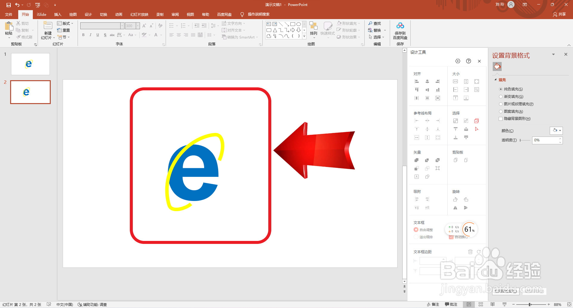Click Replace (替换) button
This screenshot has height=308, width=573.
click(x=375, y=30)
